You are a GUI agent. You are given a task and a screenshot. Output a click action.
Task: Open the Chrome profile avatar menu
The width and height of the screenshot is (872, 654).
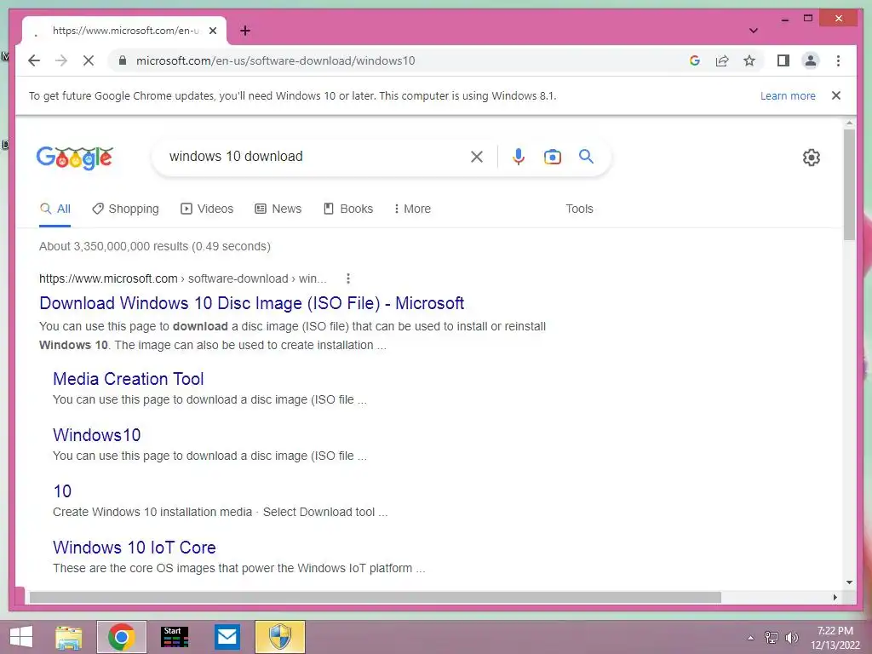[811, 60]
